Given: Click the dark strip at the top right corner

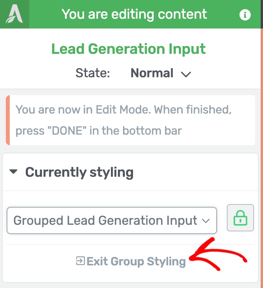Looking at the screenshot, I should pyautogui.click(x=262, y=14).
